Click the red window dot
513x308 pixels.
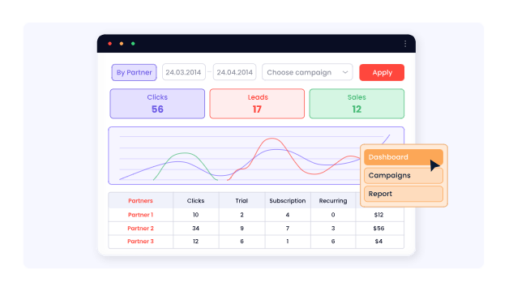click(110, 44)
